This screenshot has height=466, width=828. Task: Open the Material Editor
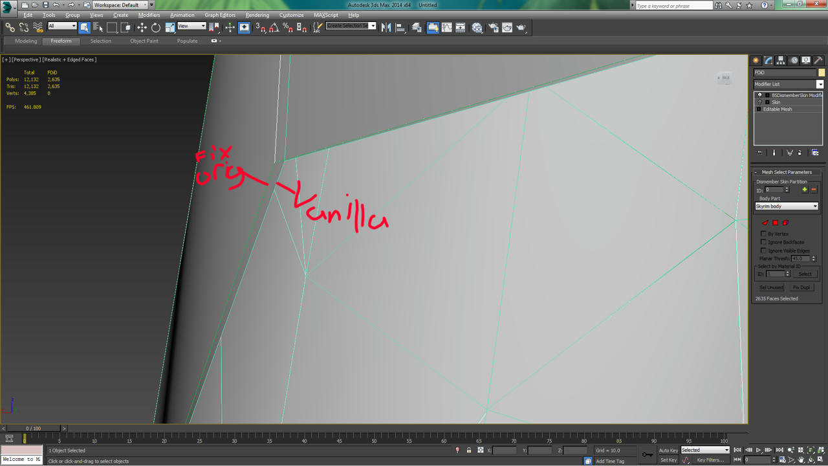point(477,27)
